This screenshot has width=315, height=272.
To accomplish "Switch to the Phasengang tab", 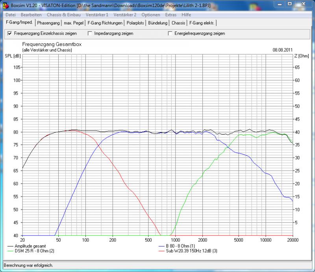I will [x=48, y=23].
